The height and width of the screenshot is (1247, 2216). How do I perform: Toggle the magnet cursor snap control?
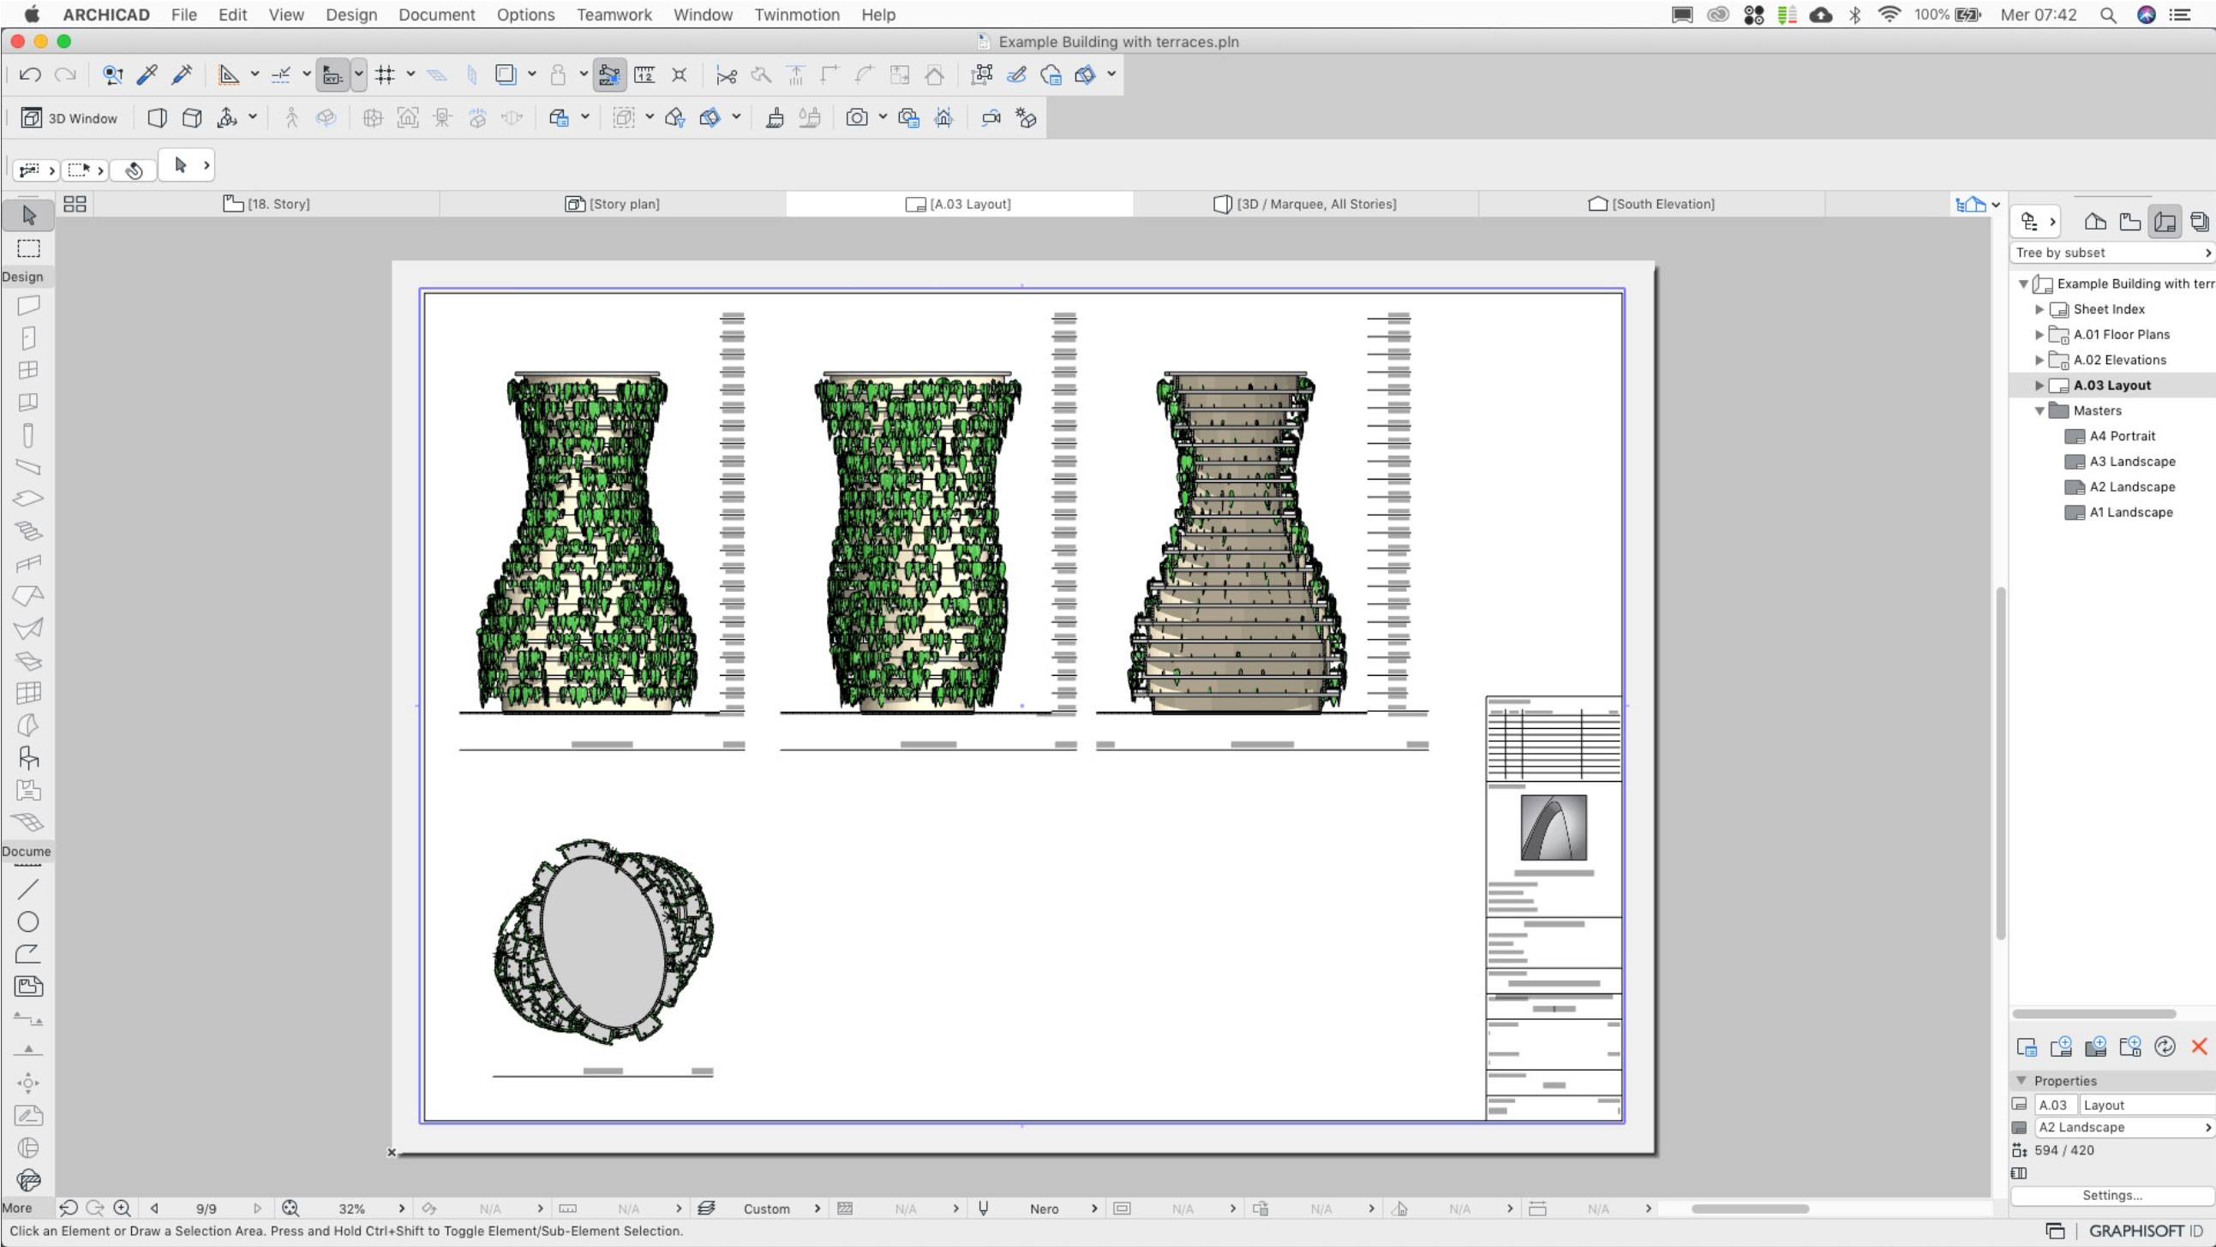tap(560, 75)
